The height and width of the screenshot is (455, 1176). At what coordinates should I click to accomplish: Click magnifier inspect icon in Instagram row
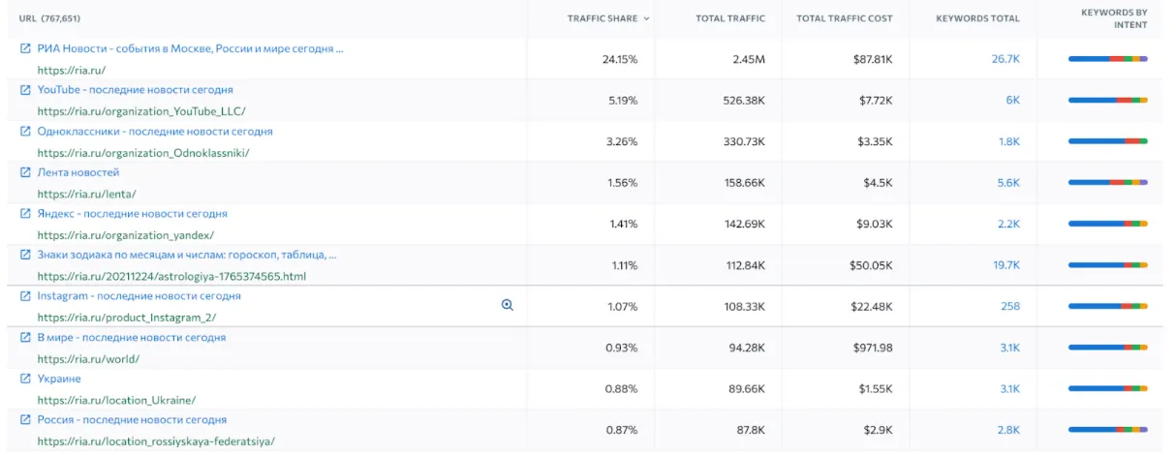point(507,305)
